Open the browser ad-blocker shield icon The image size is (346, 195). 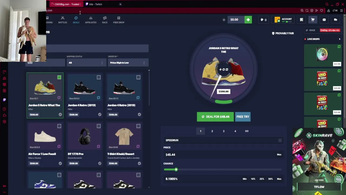(312, 11)
